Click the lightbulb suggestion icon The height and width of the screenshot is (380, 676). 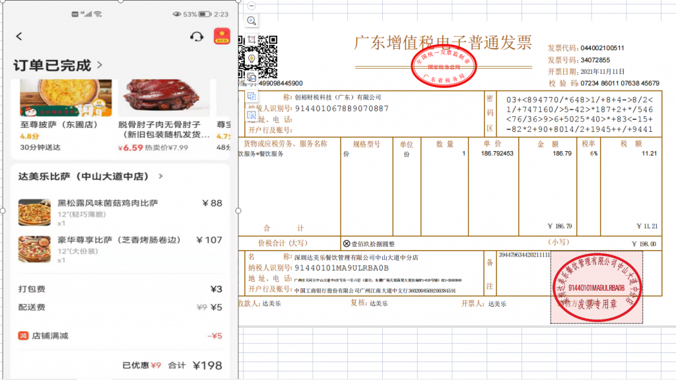pyautogui.click(x=252, y=59)
